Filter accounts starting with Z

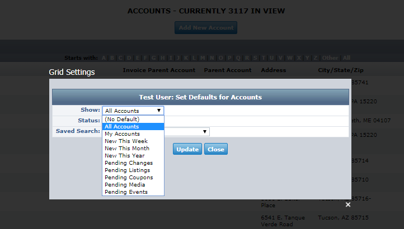coord(316,58)
